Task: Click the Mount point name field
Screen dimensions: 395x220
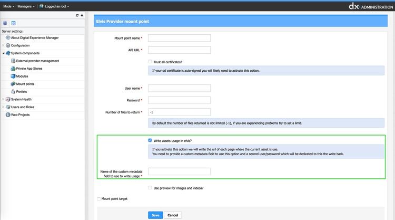Action: point(179,38)
